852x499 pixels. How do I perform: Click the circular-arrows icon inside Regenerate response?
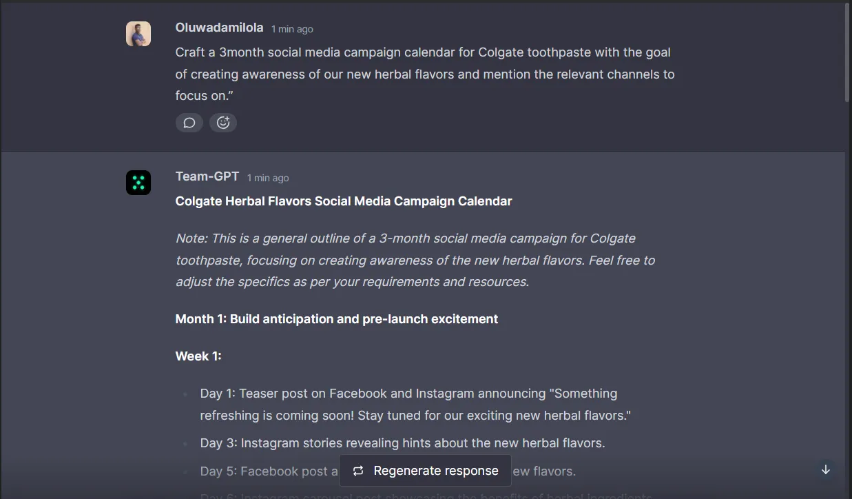357,470
